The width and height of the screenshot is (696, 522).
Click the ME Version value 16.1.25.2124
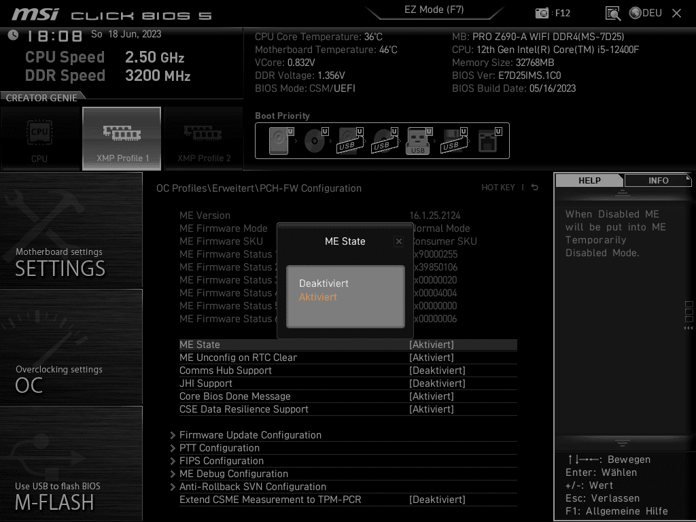point(434,215)
